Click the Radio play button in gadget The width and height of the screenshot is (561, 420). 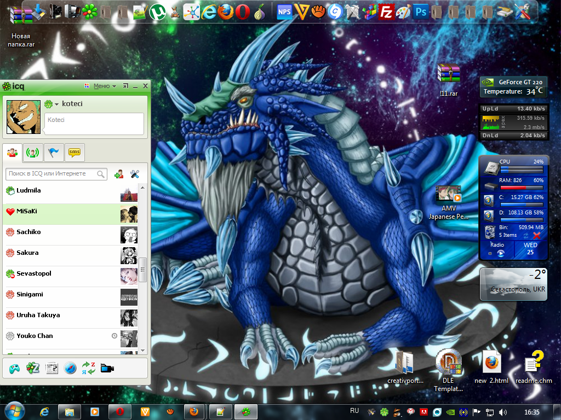[501, 253]
